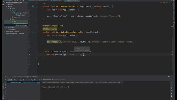Viewport: 177px width, 100px height.
Task: Switch to ApplicationTest.testUsingMethodAsInput run tab
Action: (x=25, y=77)
